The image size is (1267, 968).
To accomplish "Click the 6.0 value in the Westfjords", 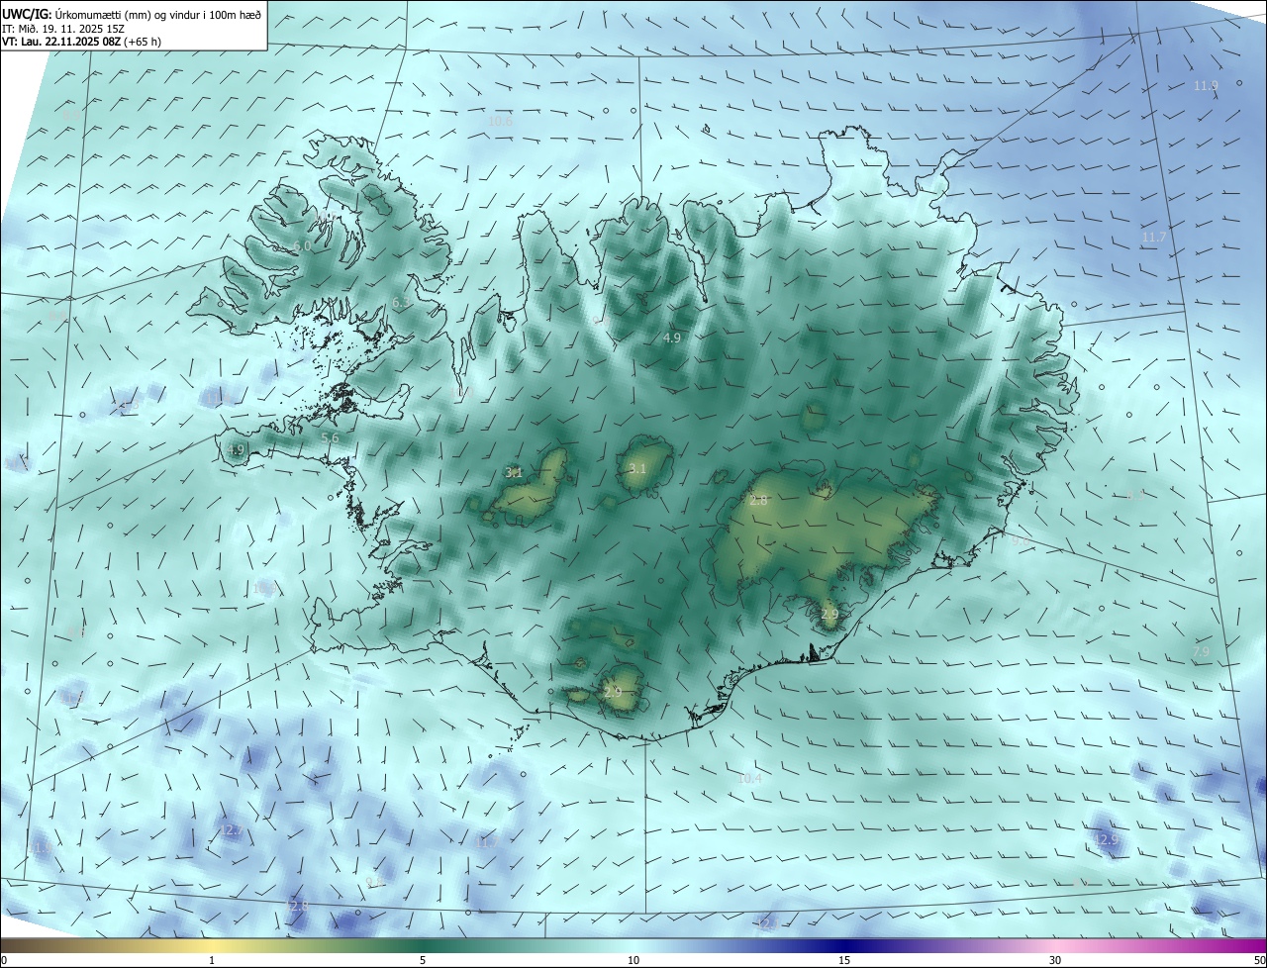I will tap(303, 245).
